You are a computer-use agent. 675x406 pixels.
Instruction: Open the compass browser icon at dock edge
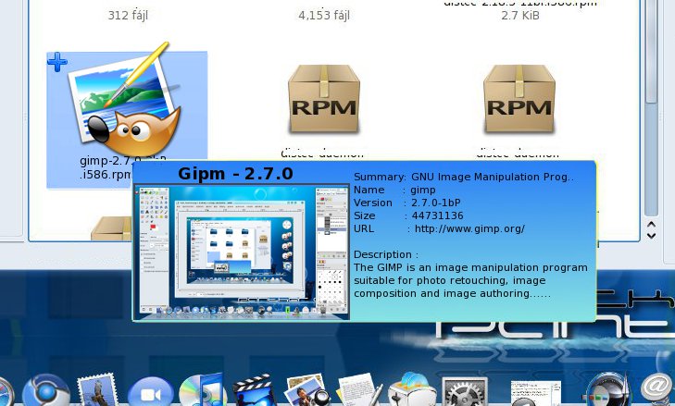pyautogui.click(x=6, y=392)
